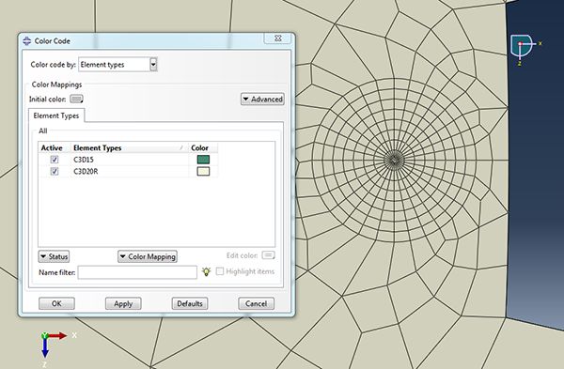Close the Color Code dialog

(277, 38)
